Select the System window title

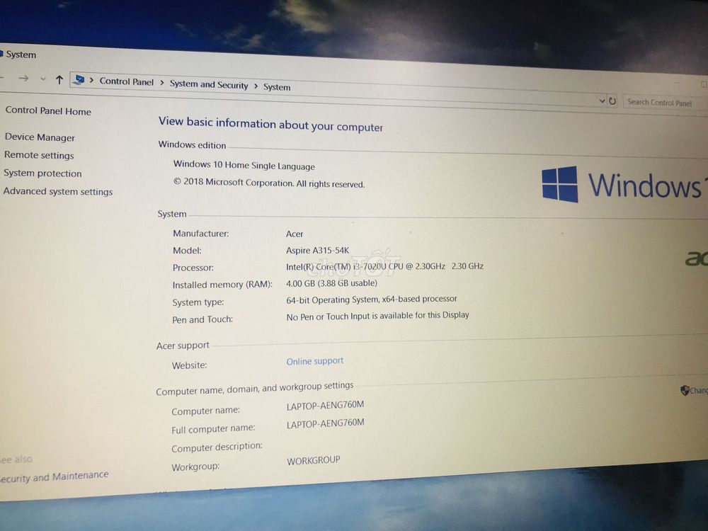coord(21,55)
